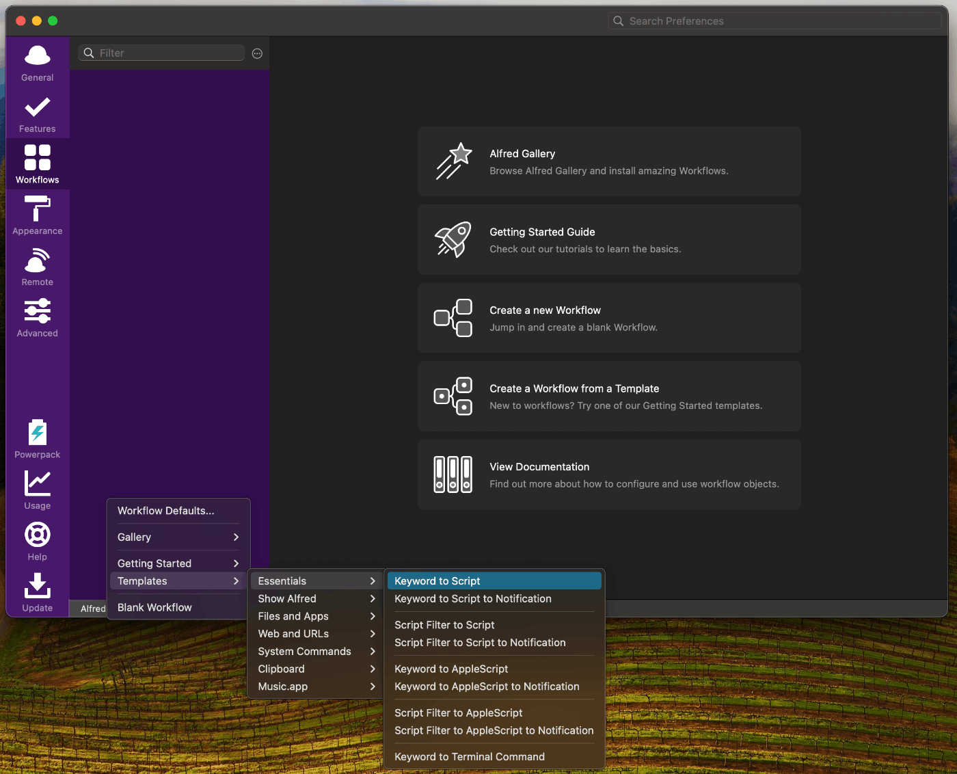Select Keyword to Terminal Command template

(x=494, y=757)
